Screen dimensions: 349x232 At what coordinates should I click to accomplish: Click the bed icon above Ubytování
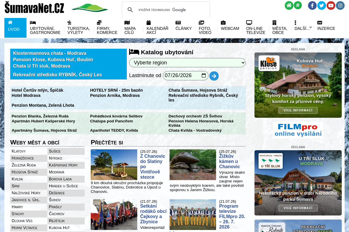(x=33, y=23)
